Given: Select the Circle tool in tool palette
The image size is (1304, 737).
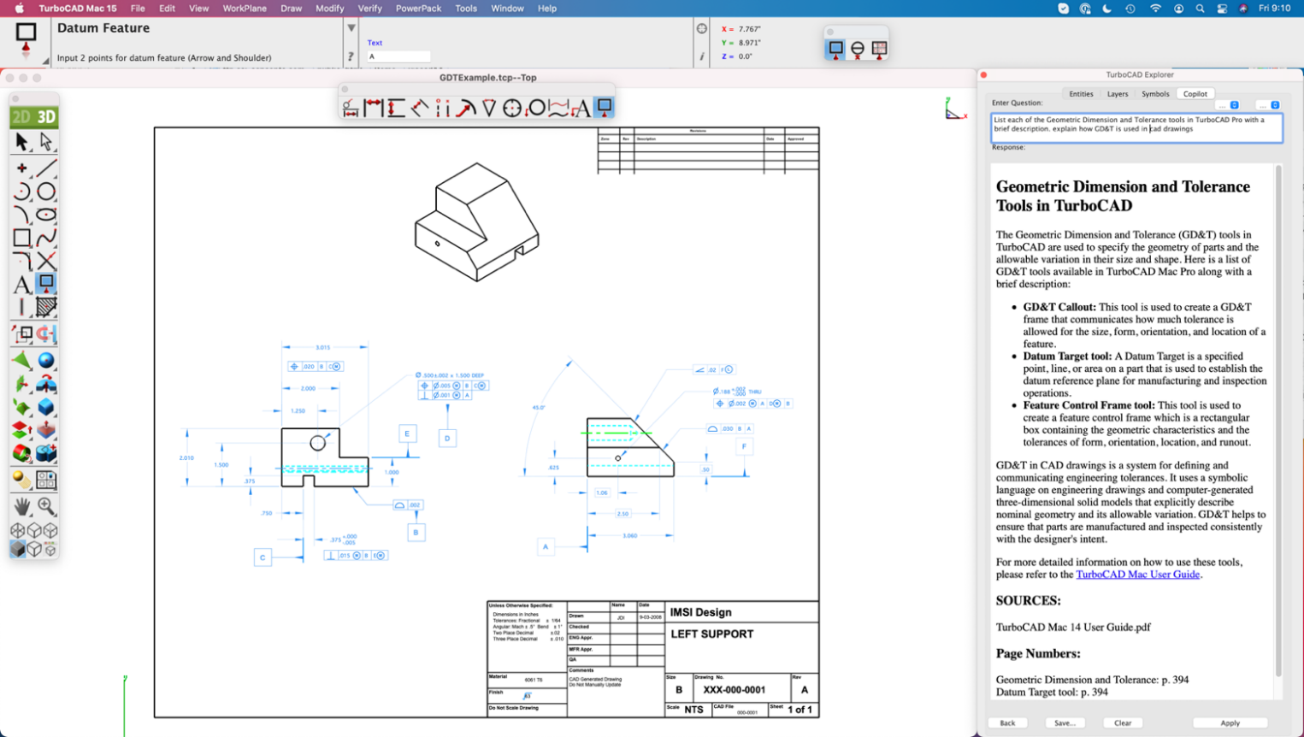Looking at the screenshot, I should (x=46, y=192).
